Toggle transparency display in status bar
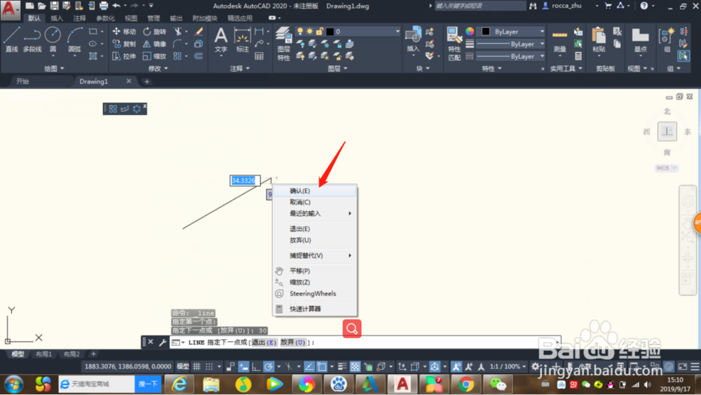Viewport: 701px width, 395px height. pos(355,366)
